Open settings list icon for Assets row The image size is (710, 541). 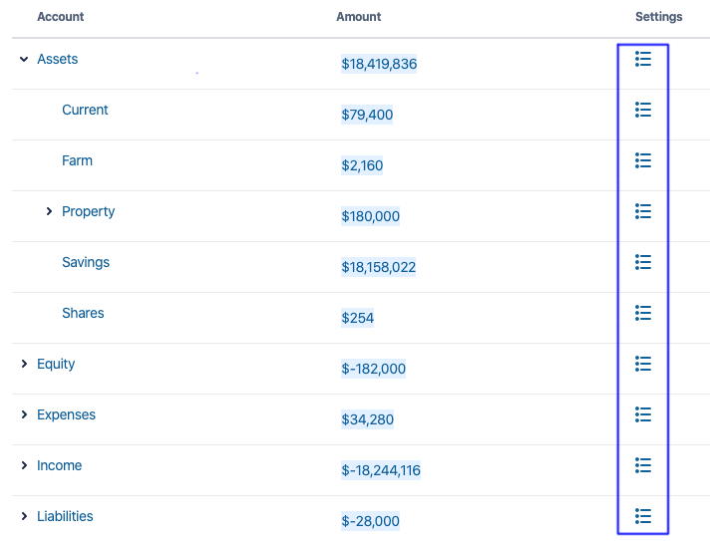click(x=643, y=60)
